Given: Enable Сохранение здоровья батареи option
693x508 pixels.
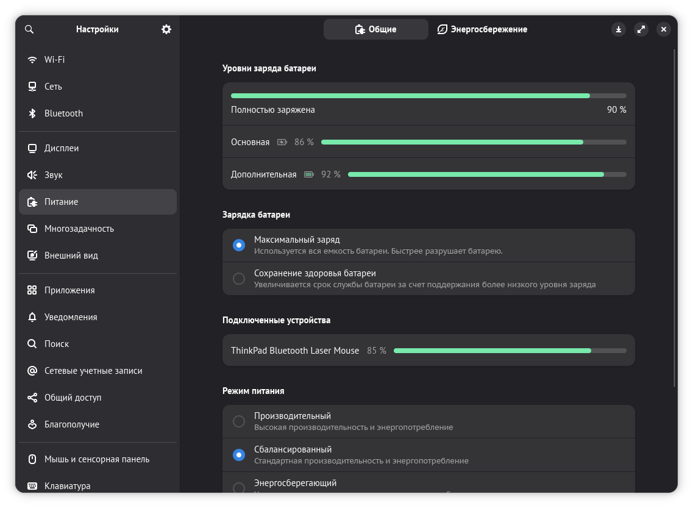Looking at the screenshot, I should click(239, 279).
